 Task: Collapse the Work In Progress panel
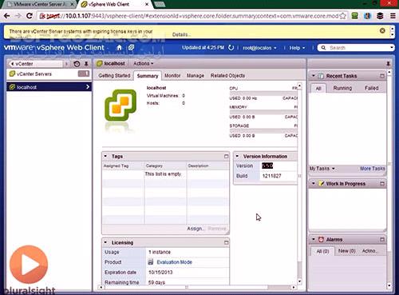coord(314,183)
